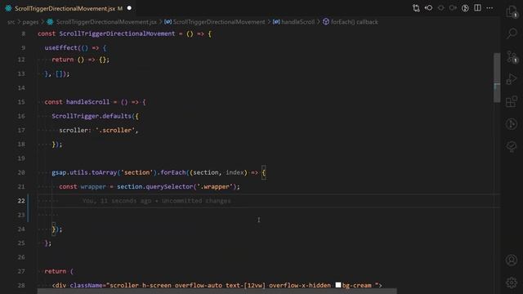
Task: Click 'className' attribute on line 28
Action: point(87,285)
